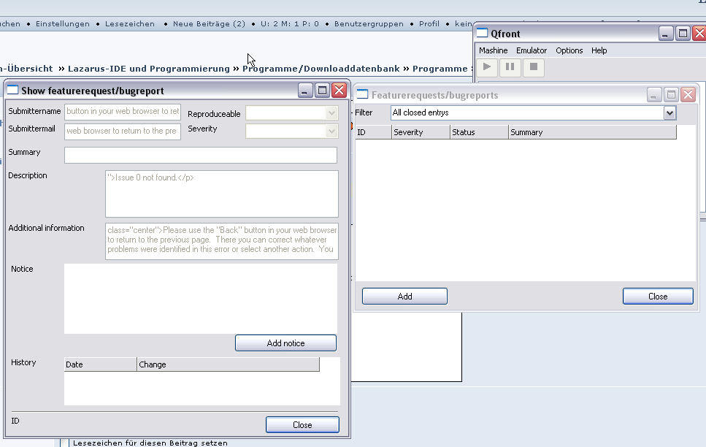Click the Qfront window title icon
This screenshot has width=706, height=447.
click(482, 33)
